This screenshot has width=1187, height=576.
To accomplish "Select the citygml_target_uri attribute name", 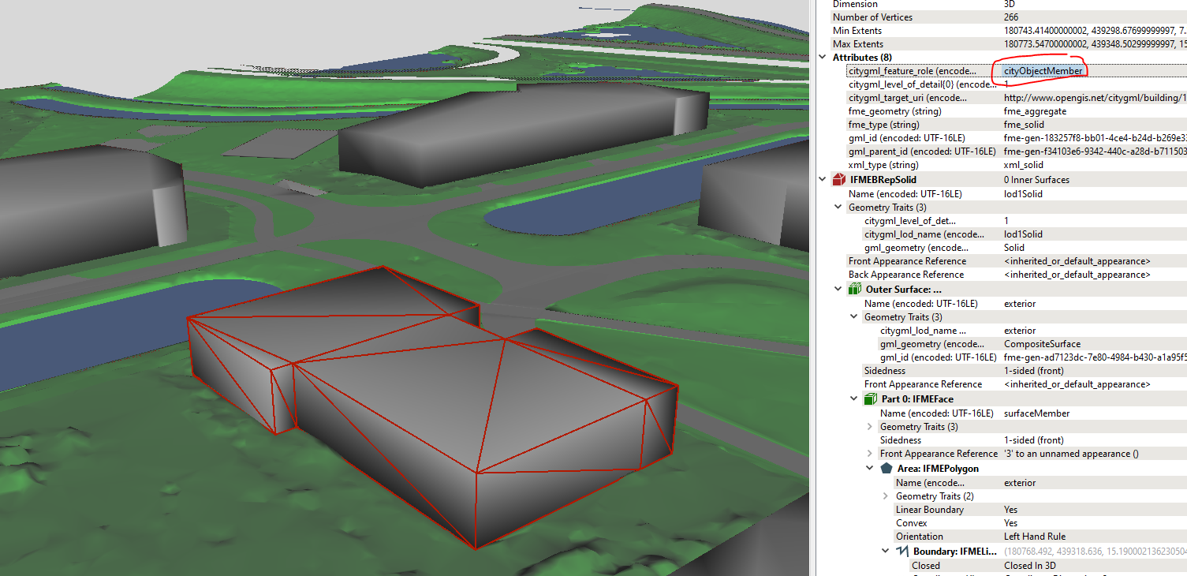I will click(x=908, y=99).
